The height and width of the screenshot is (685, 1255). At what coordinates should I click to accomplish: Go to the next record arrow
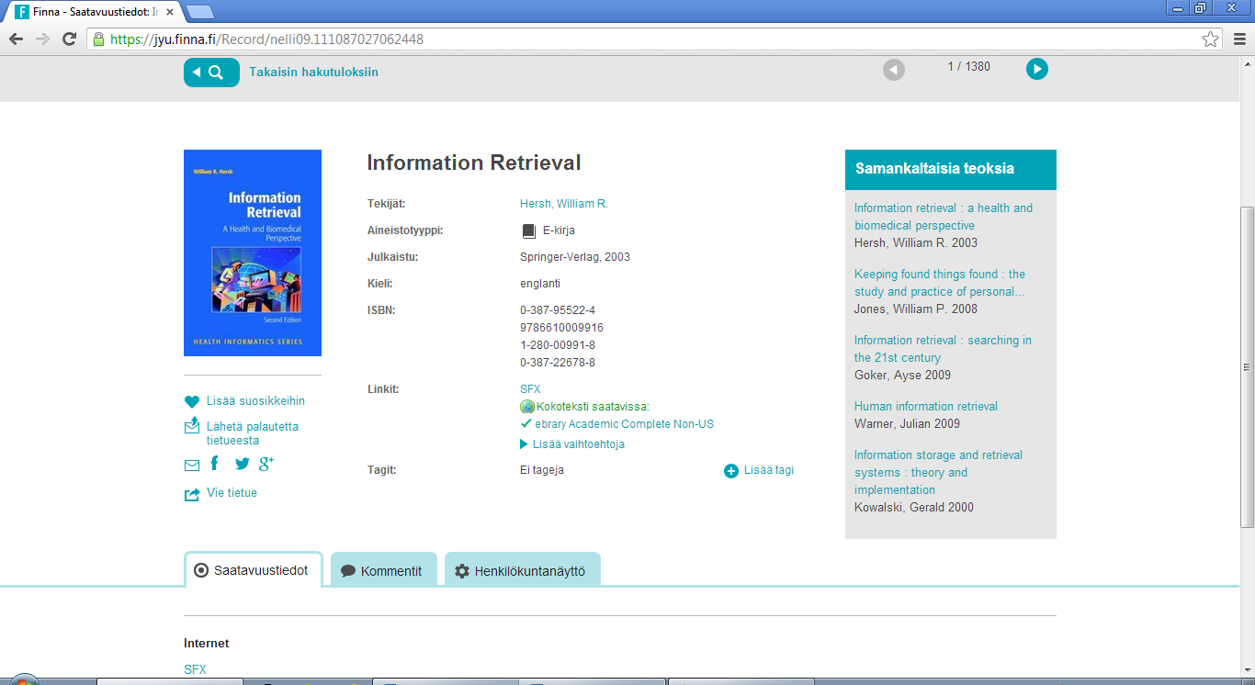(x=1036, y=69)
